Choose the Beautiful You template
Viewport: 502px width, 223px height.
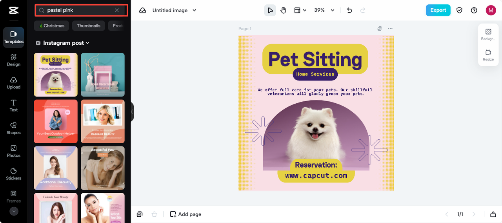(103, 168)
